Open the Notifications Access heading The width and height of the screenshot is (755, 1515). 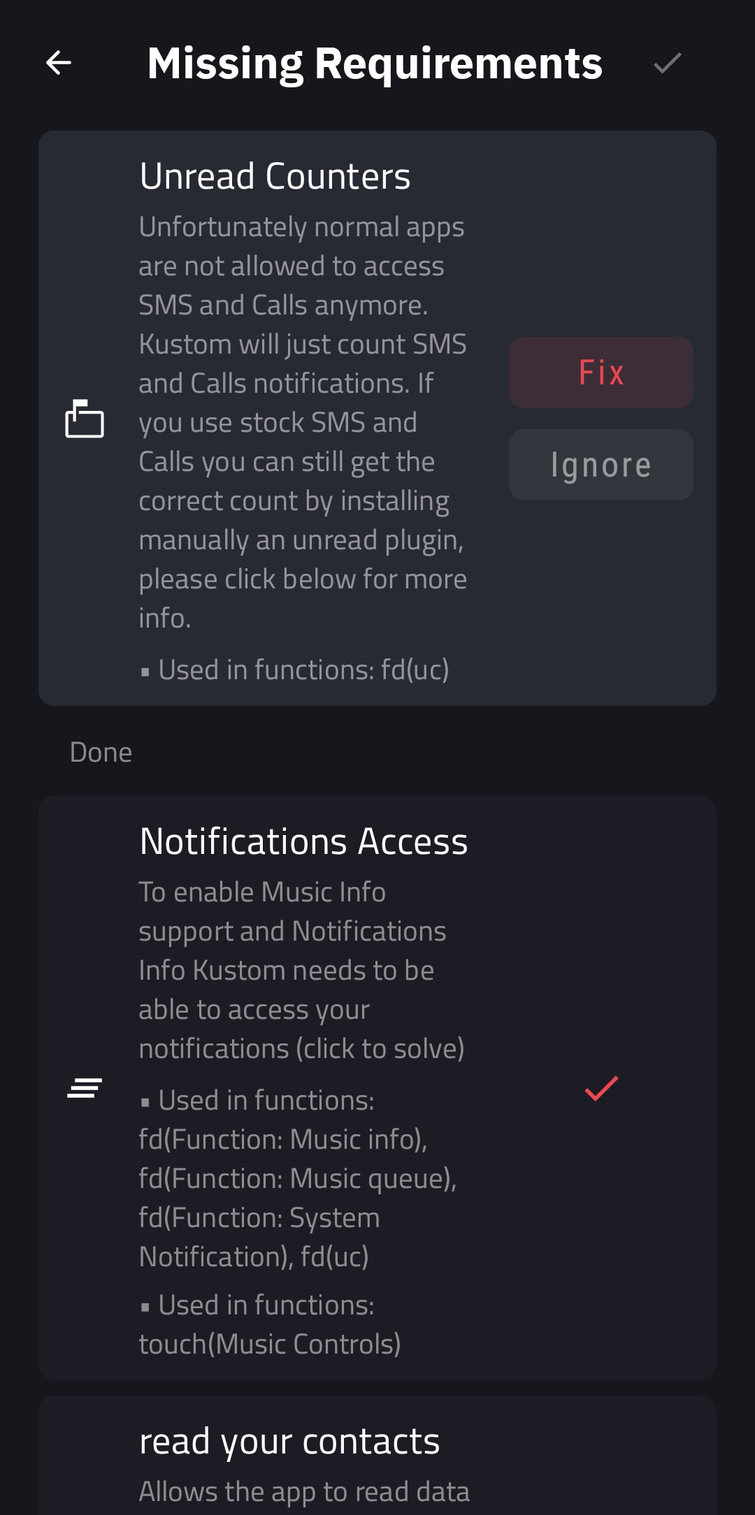[303, 841]
